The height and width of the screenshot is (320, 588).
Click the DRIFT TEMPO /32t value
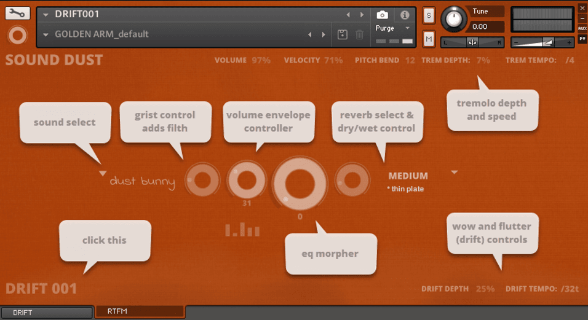[x=570, y=289]
